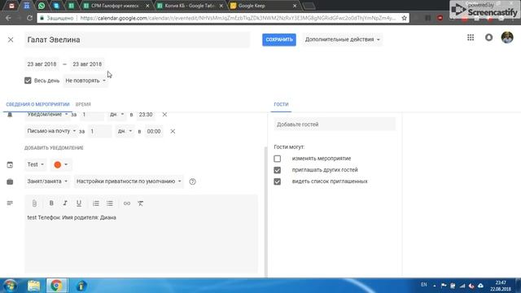Open account profile avatar
This screenshot has width=521, height=293.
tap(507, 37)
